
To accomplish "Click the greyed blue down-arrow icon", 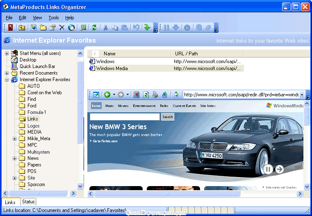I will [x=176, y=27].
